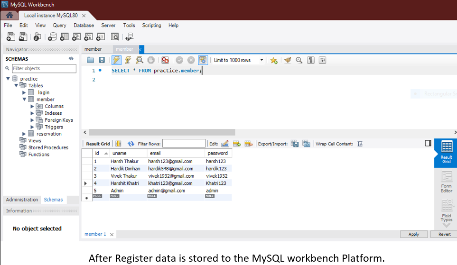Click the export recordset to file icon
The height and width of the screenshot is (265, 457).
click(295, 144)
